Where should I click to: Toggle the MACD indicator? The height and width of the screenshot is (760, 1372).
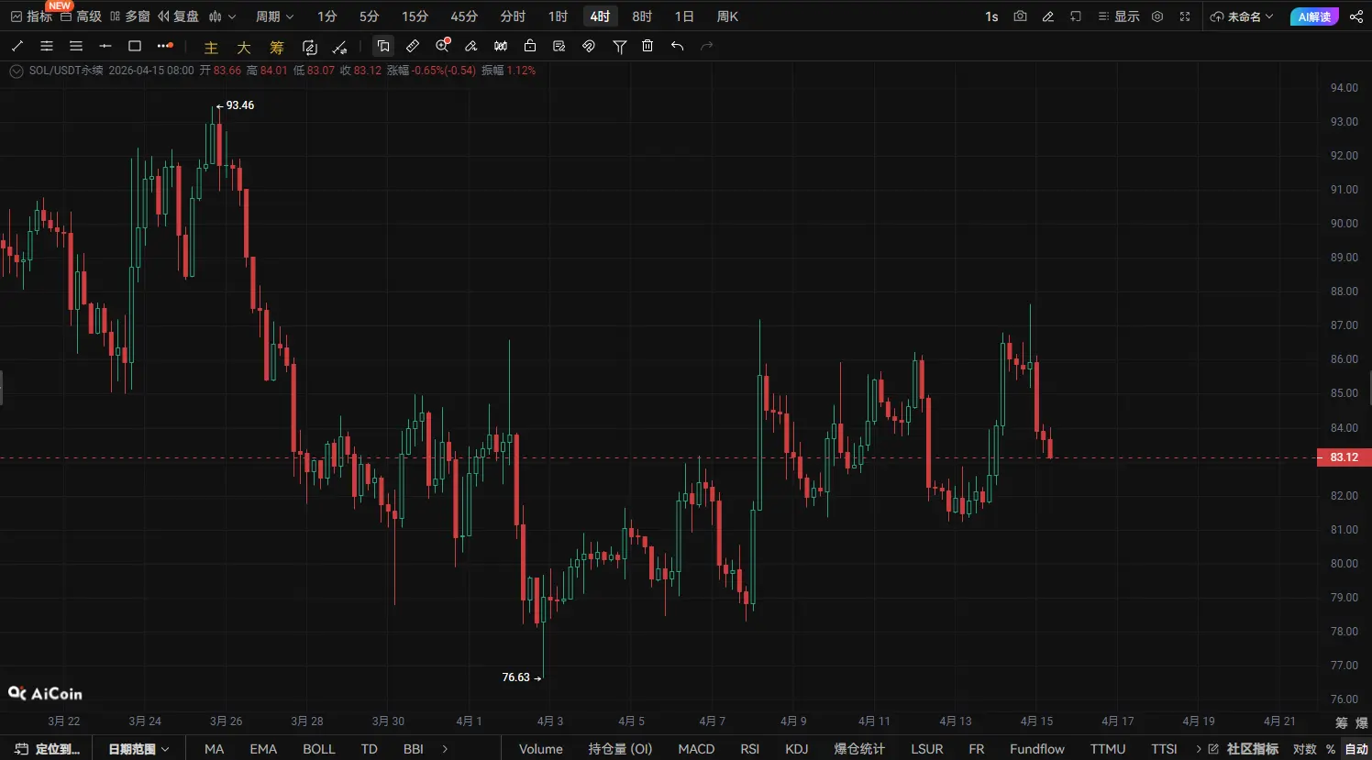(x=696, y=749)
